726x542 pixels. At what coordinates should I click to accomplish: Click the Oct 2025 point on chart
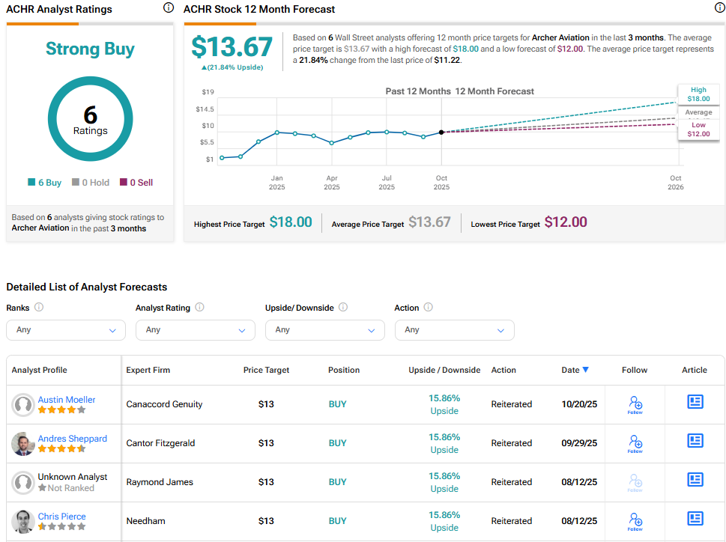click(441, 133)
